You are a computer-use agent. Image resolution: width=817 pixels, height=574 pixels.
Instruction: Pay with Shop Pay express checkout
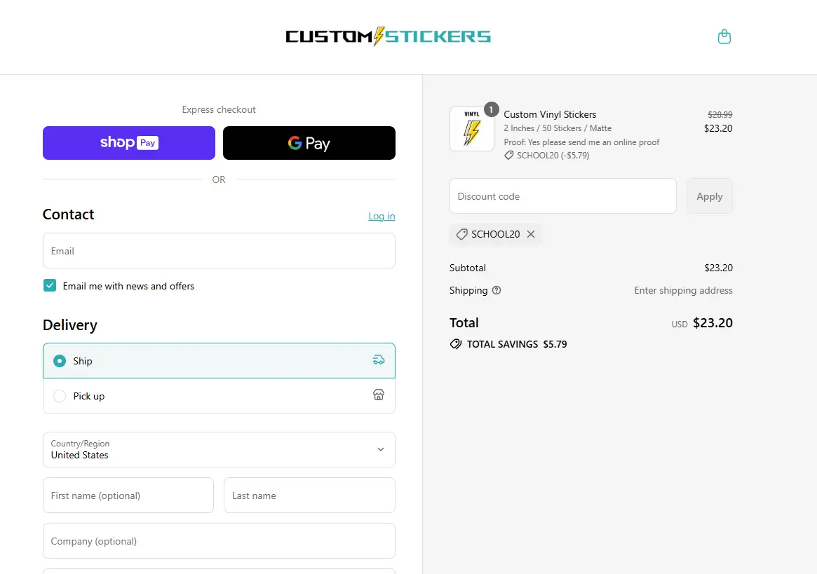129,143
